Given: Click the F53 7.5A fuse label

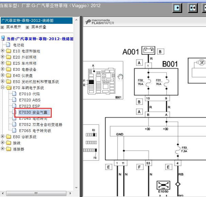Looking at the screenshot, I should 184,149.
